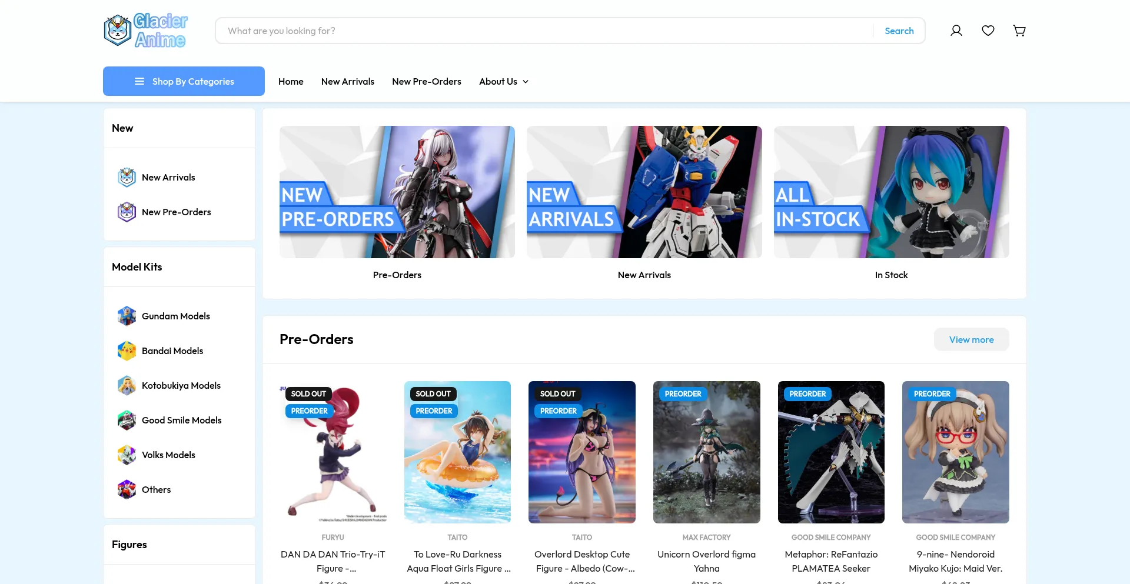Open the New Arrivals menu item
Image resolution: width=1130 pixels, height=584 pixels.
point(347,81)
